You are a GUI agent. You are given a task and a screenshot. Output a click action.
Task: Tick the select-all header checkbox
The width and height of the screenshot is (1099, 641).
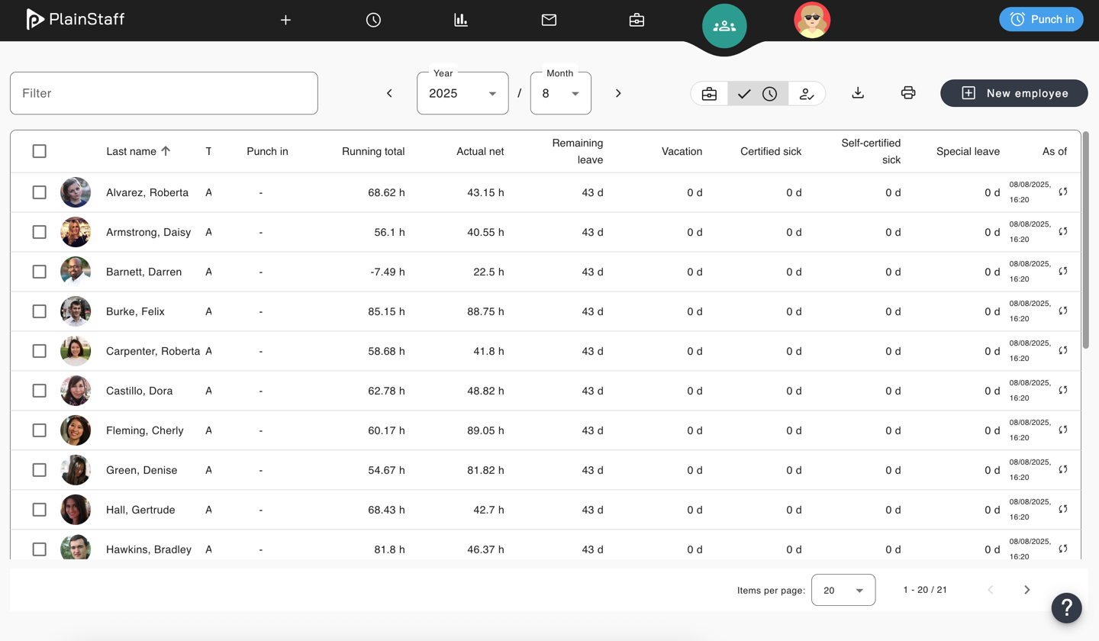(40, 151)
